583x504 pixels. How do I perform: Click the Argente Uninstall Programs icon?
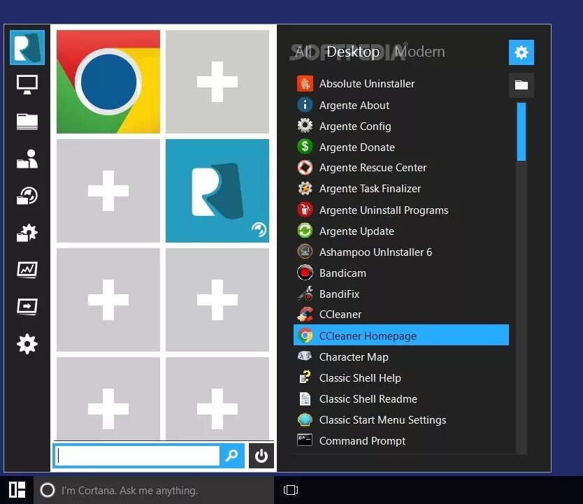coord(305,210)
